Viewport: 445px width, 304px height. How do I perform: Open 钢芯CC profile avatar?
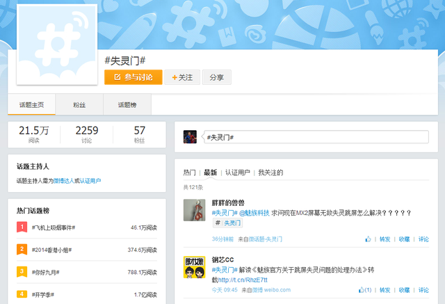tap(195, 267)
